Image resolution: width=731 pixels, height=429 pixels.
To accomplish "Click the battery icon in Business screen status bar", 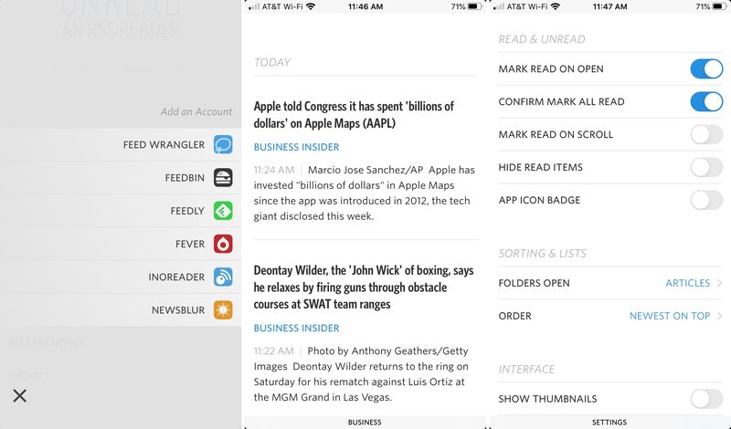I will pyautogui.click(x=474, y=6).
